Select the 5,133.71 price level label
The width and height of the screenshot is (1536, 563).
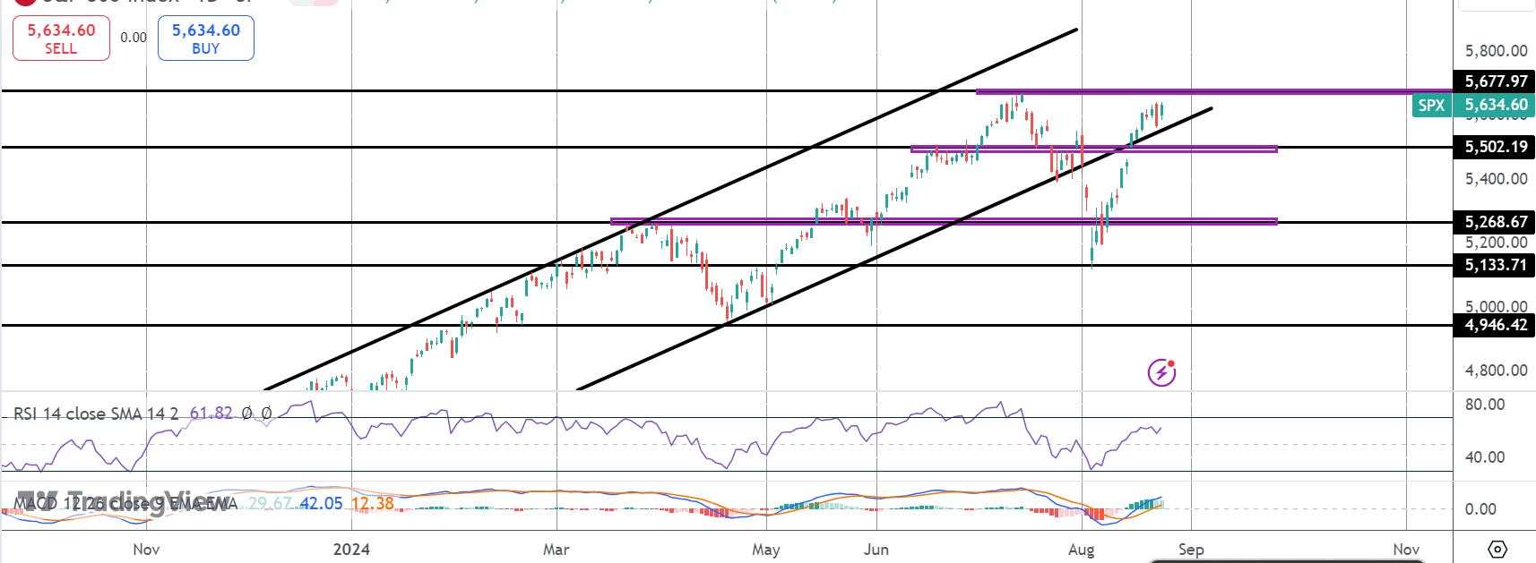point(1496,265)
